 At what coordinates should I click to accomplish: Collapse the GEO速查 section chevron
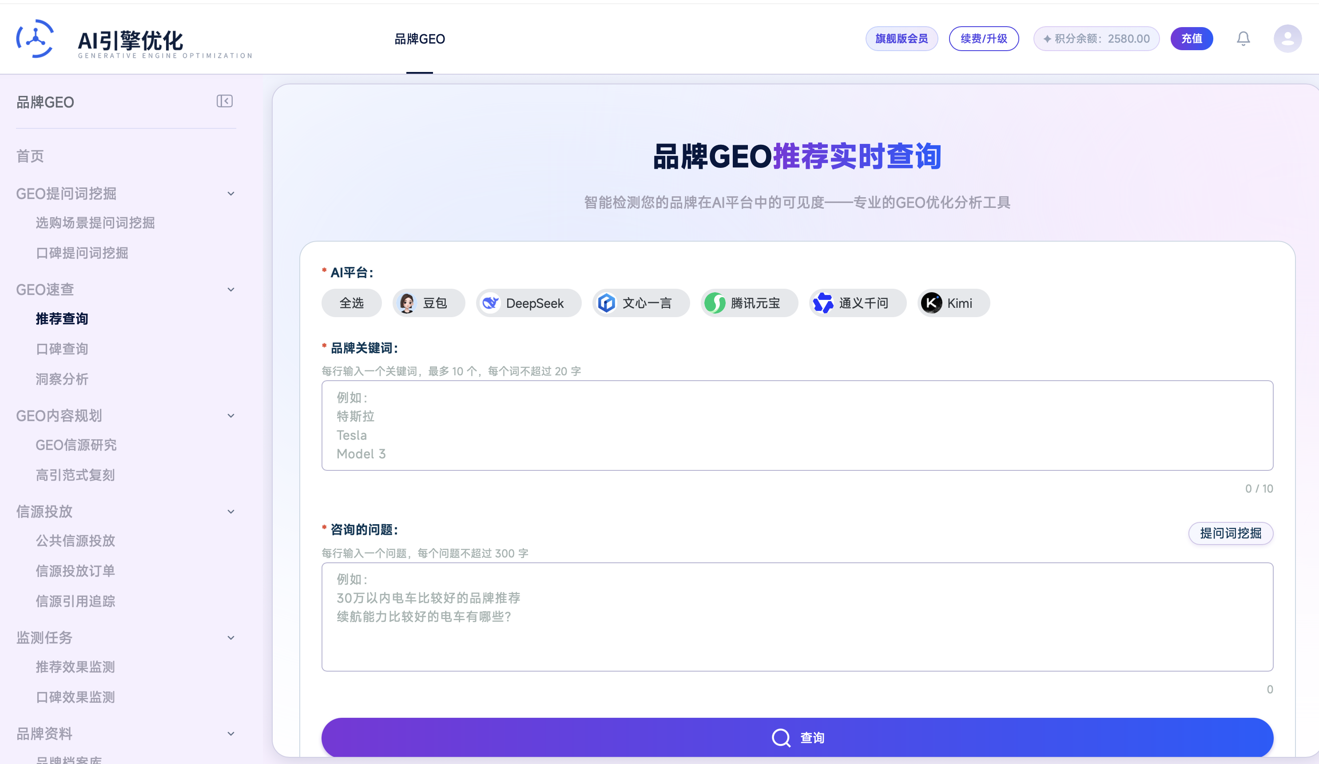[x=231, y=290]
